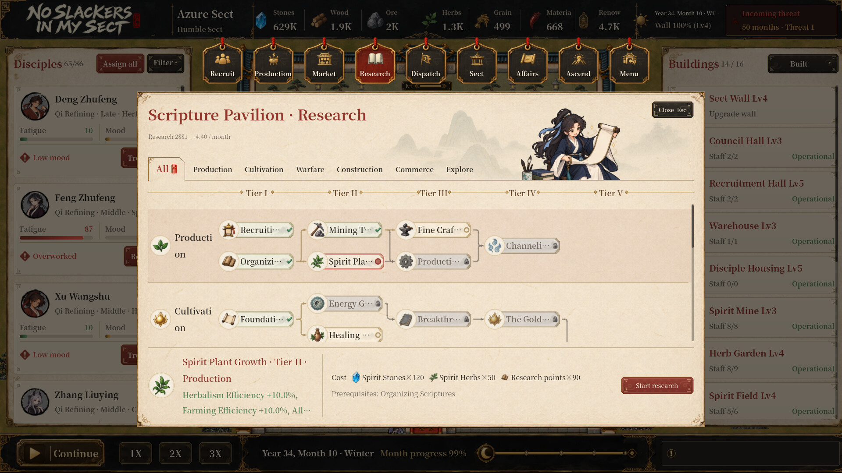The width and height of the screenshot is (842, 473).
Task: Open the Dispatch flag icon
Action: 426,63
